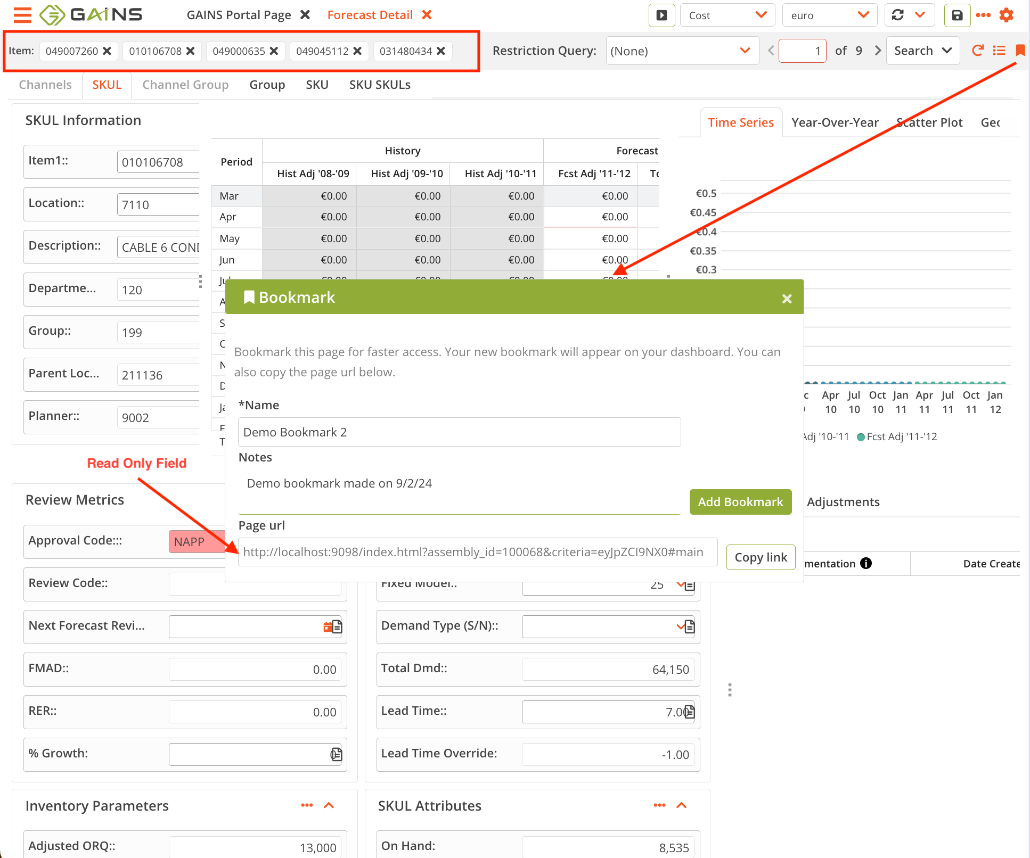Open the hamburger main menu

22,15
